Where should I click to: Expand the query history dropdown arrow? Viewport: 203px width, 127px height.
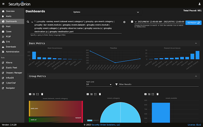32,22
